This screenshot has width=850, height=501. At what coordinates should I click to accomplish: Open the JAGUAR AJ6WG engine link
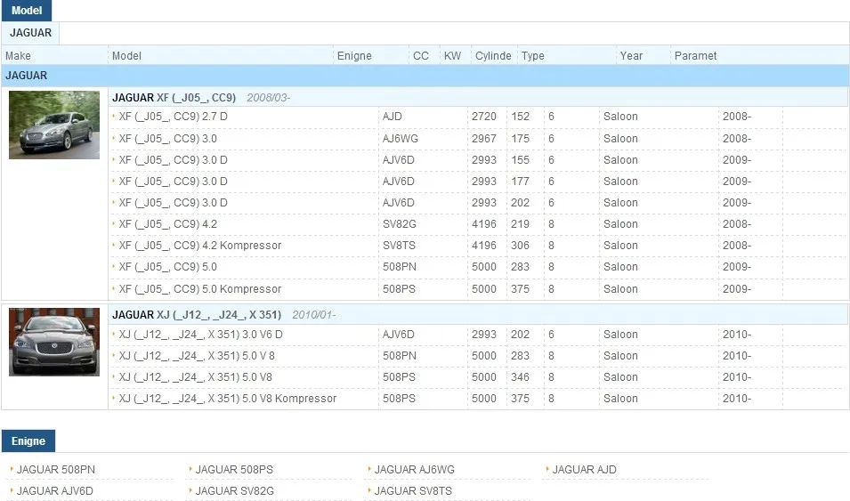coord(414,470)
